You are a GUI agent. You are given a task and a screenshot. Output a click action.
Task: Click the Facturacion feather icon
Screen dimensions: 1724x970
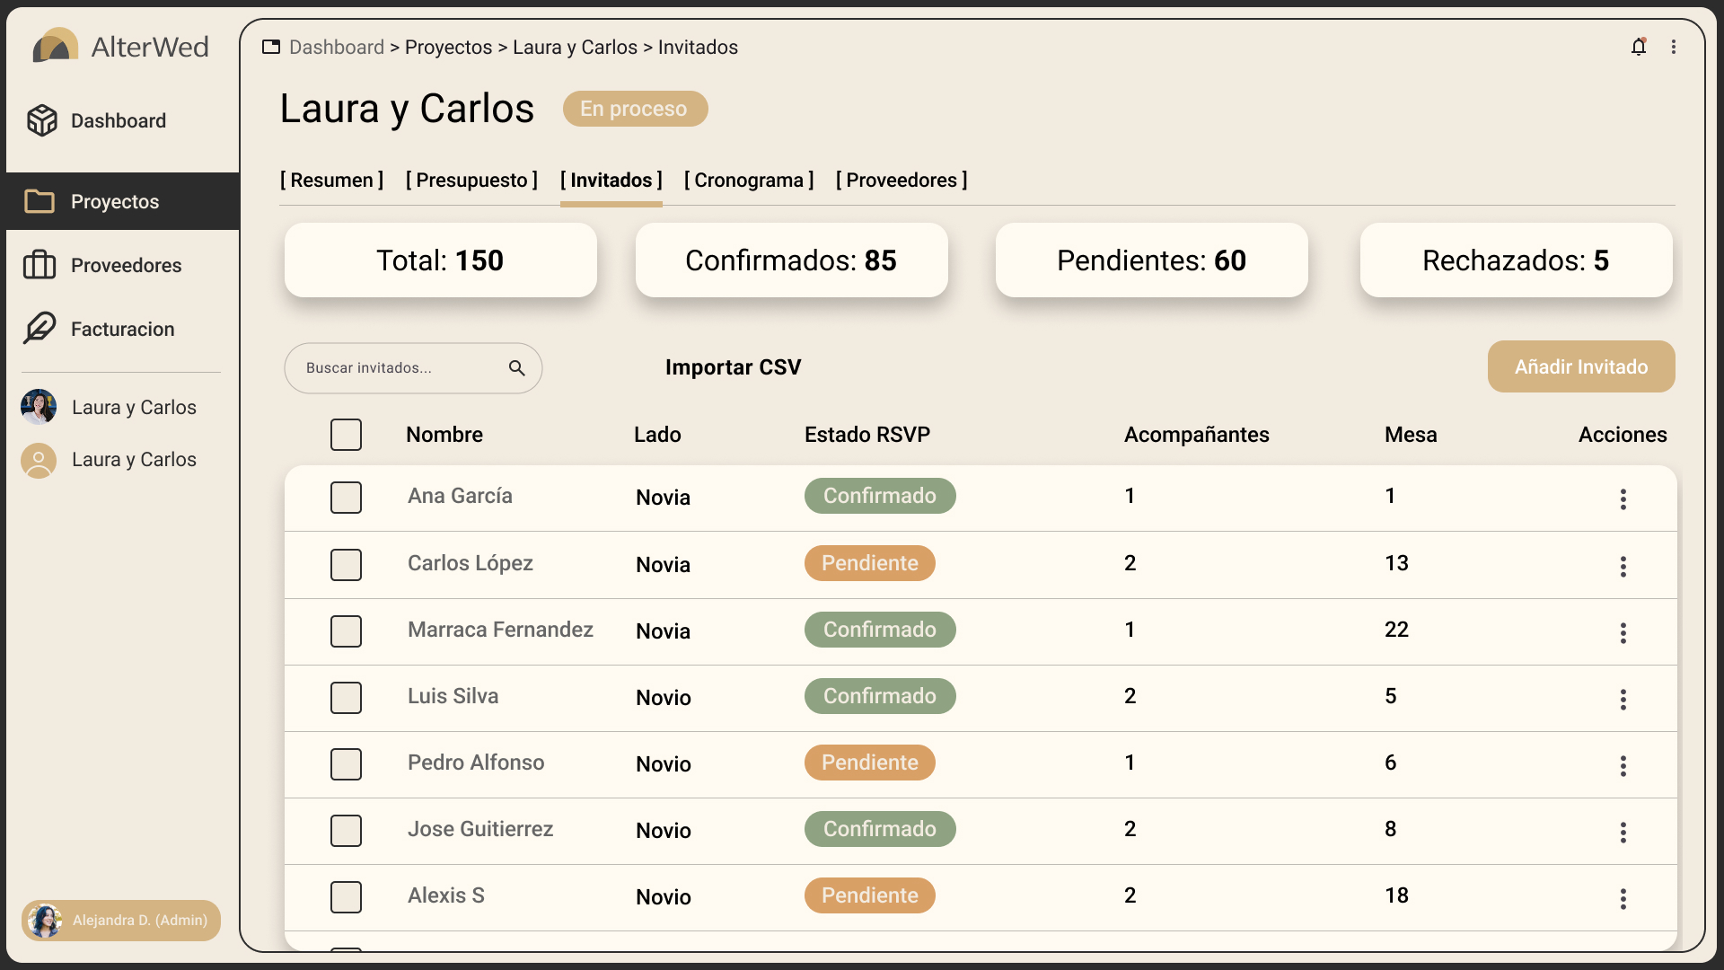tap(40, 329)
